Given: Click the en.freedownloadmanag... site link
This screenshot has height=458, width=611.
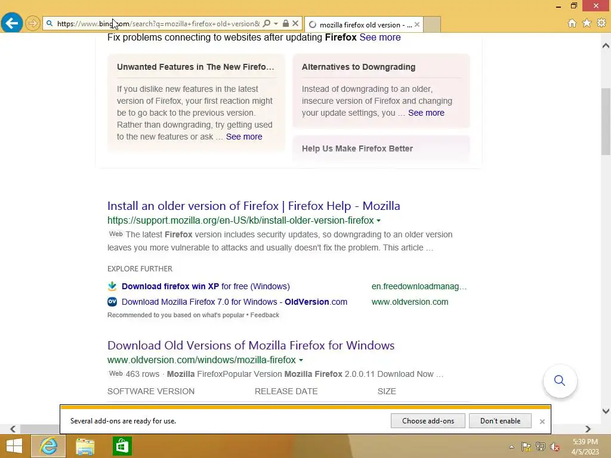Looking at the screenshot, I should pos(419,286).
